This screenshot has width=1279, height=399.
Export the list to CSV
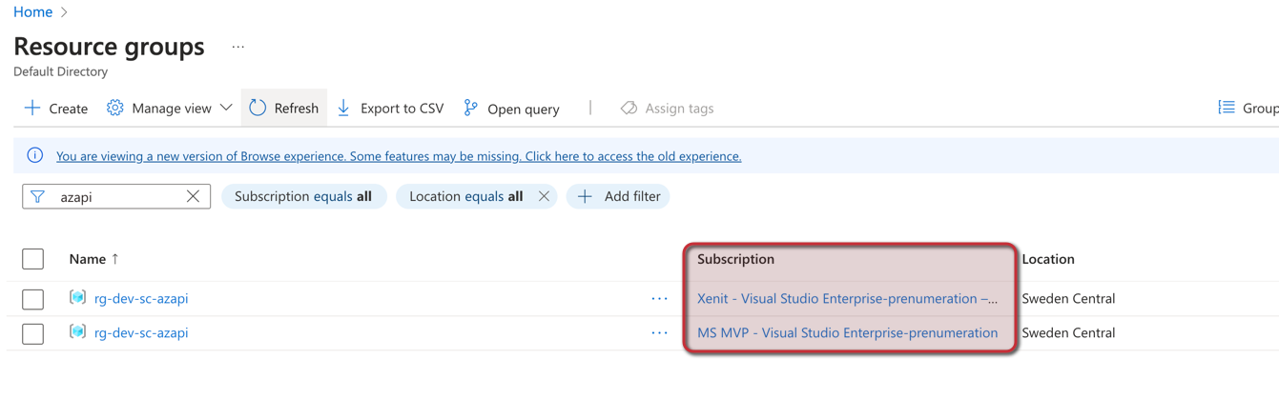pyautogui.click(x=390, y=109)
